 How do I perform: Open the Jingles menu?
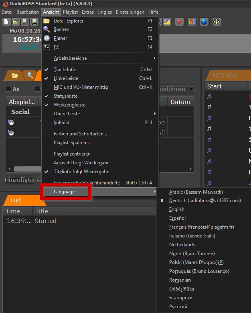[x=105, y=12]
